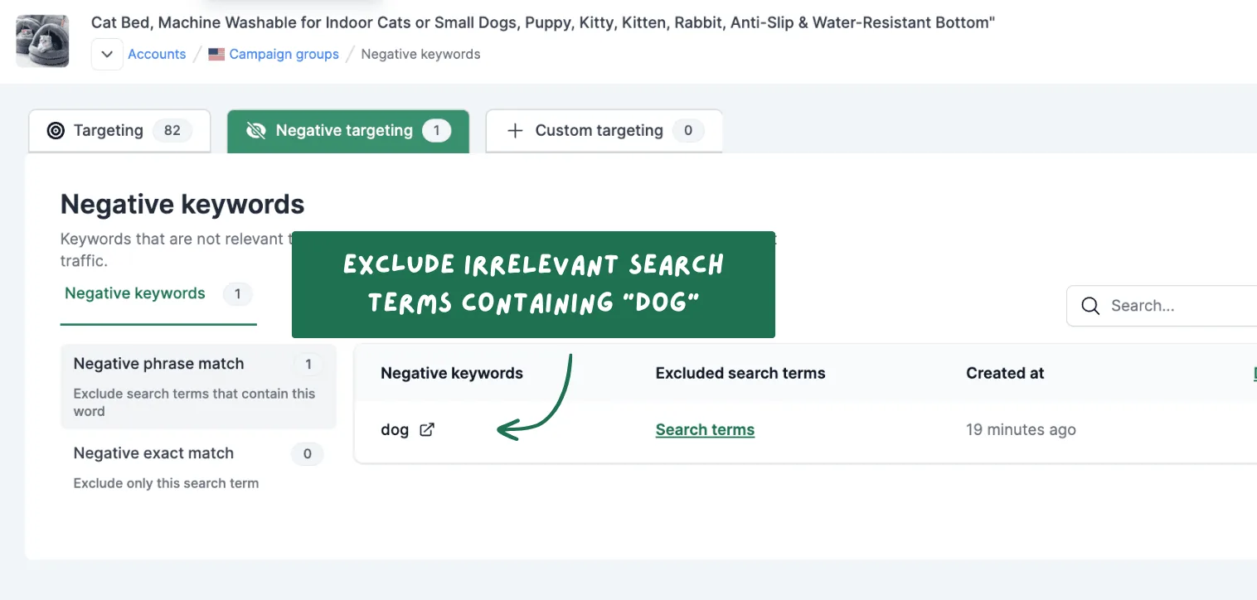
Task: Click the cat bed product thumbnail
Action: (42, 41)
